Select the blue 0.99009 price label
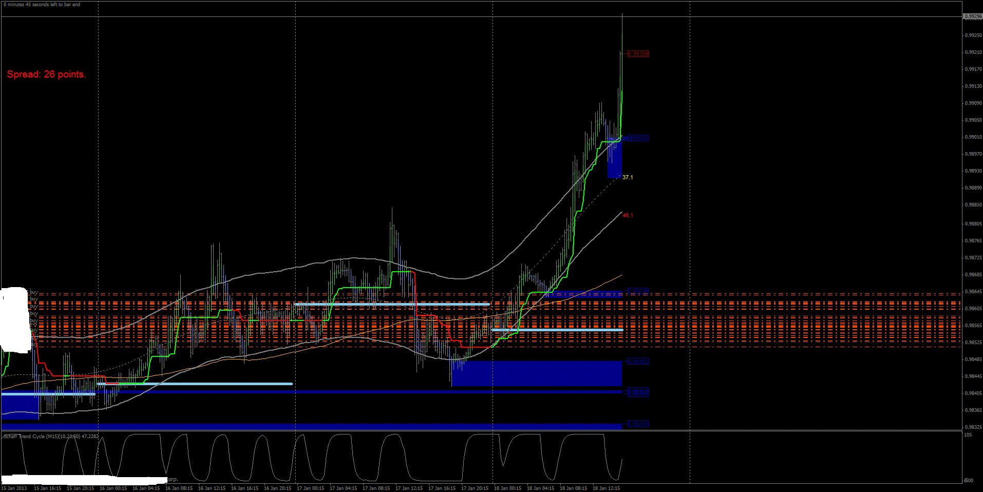Screen dimensions: 983x492 638,138
